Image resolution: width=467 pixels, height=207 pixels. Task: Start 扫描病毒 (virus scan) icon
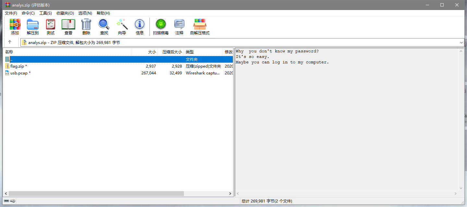(x=161, y=25)
